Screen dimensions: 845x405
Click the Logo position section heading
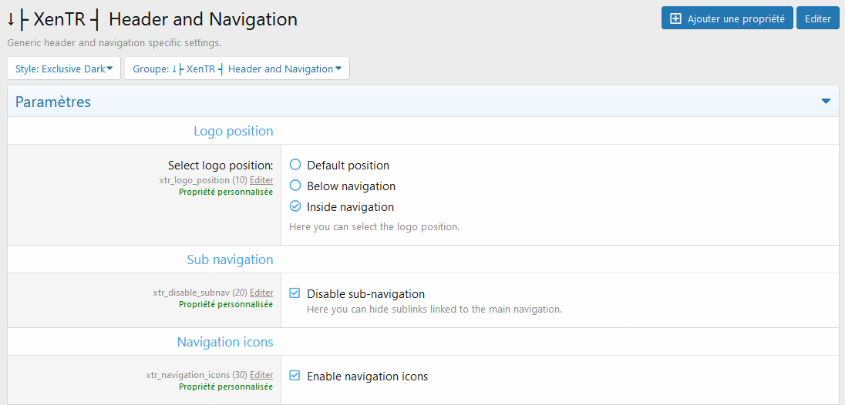tap(234, 131)
